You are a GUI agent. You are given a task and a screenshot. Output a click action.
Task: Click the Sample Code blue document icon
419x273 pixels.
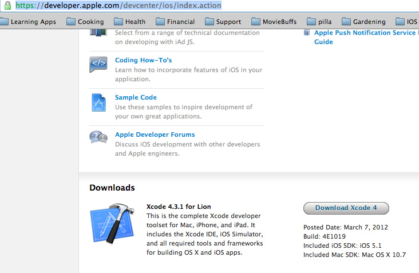[98, 102]
